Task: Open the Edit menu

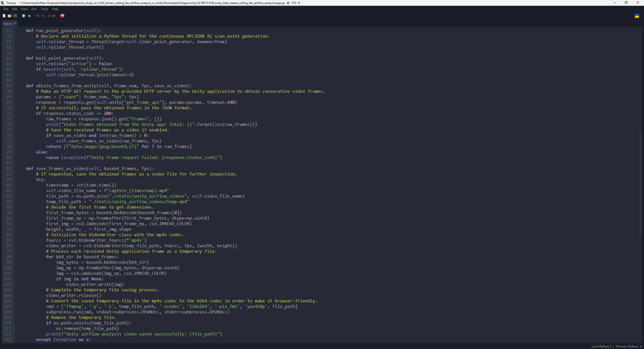Action: [14, 9]
